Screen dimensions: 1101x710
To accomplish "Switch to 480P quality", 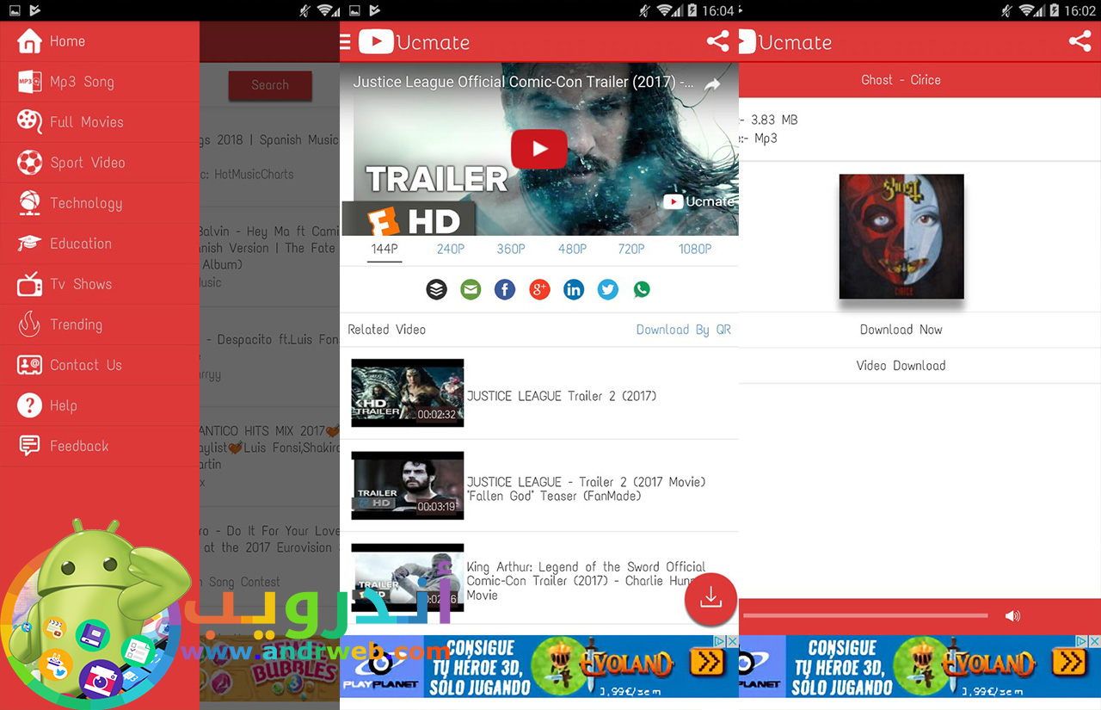I will pyautogui.click(x=572, y=249).
